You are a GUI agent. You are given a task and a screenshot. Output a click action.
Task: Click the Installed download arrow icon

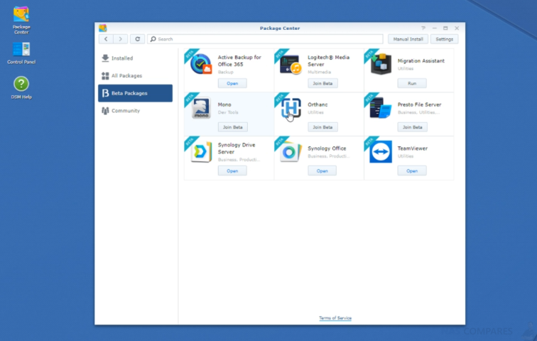click(105, 58)
